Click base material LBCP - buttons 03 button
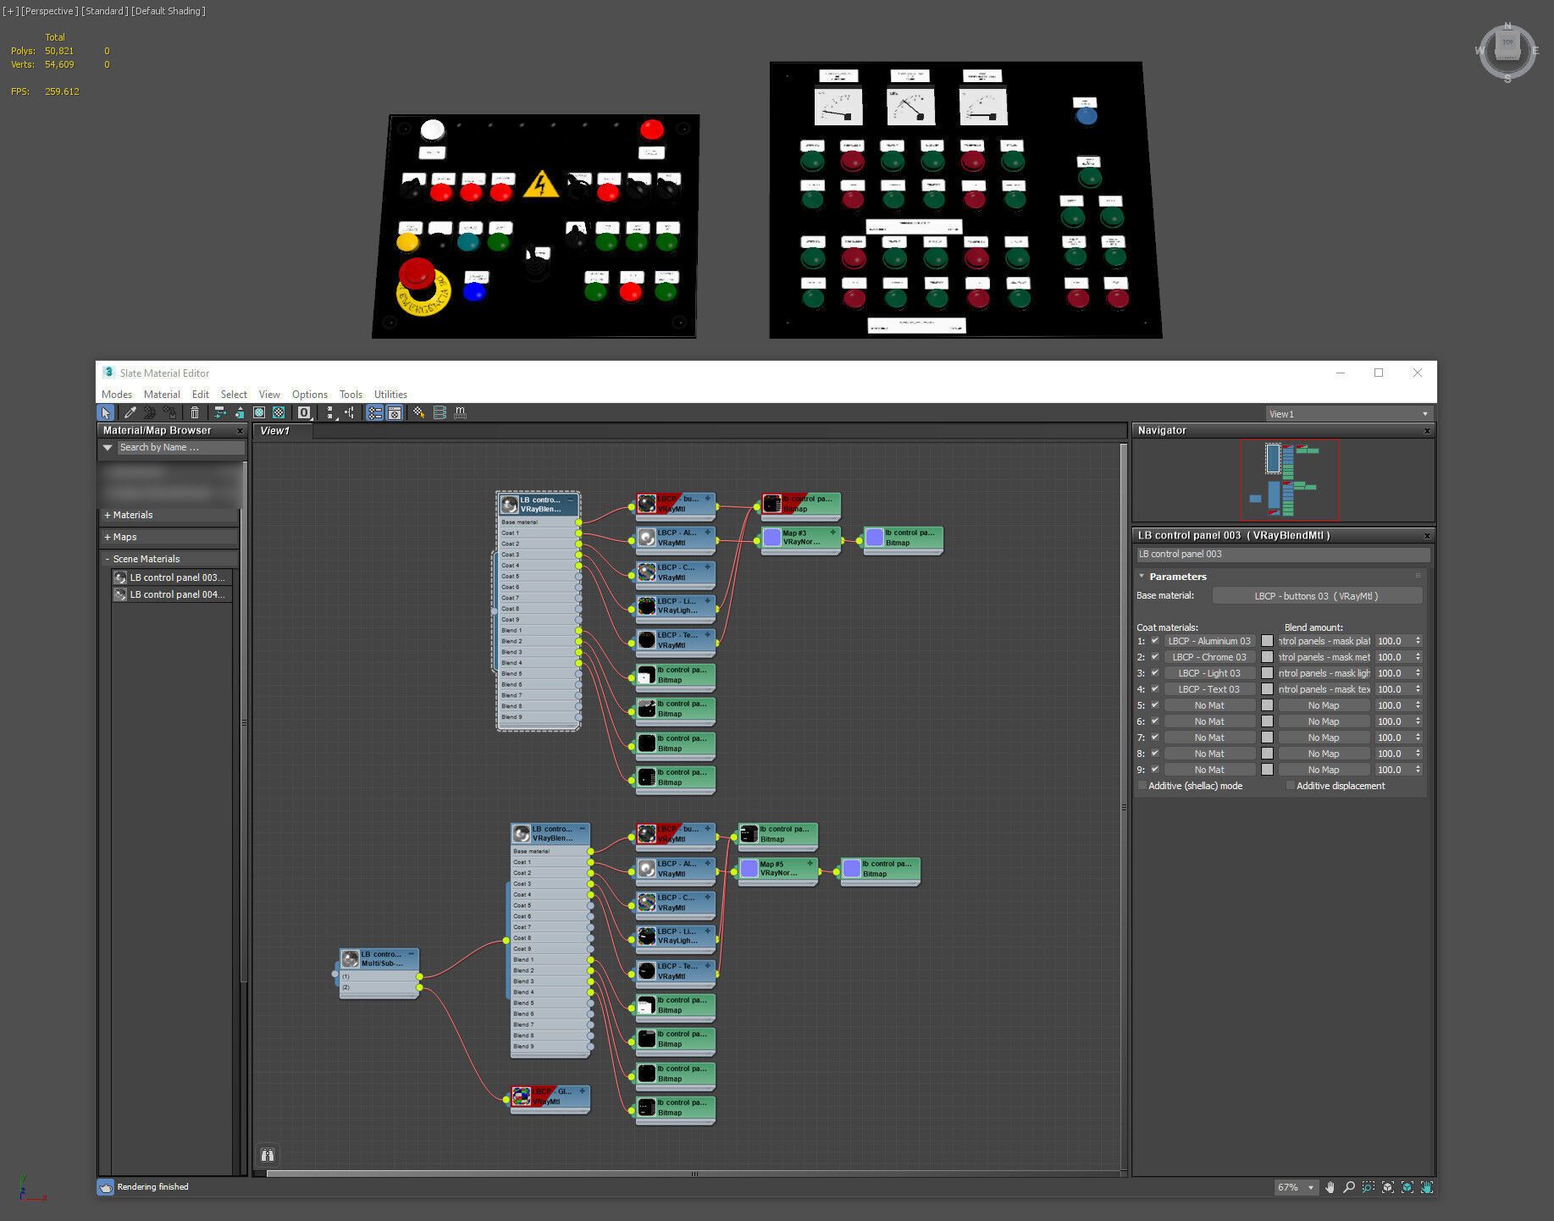1554x1221 pixels. [x=1317, y=596]
